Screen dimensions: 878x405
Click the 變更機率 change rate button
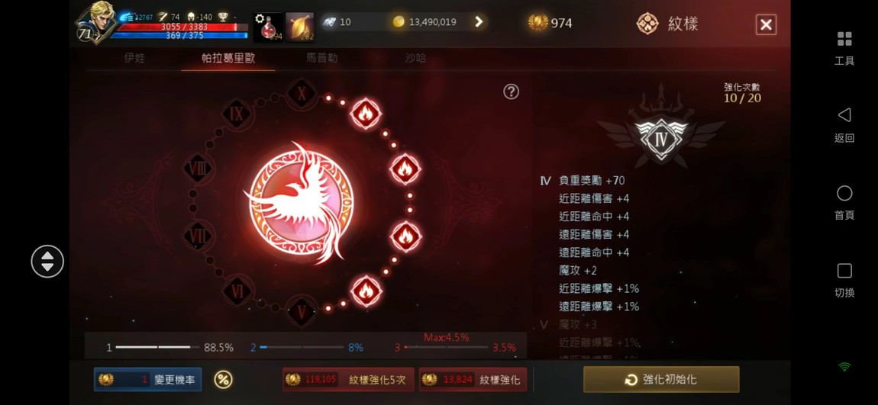[x=148, y=380]
